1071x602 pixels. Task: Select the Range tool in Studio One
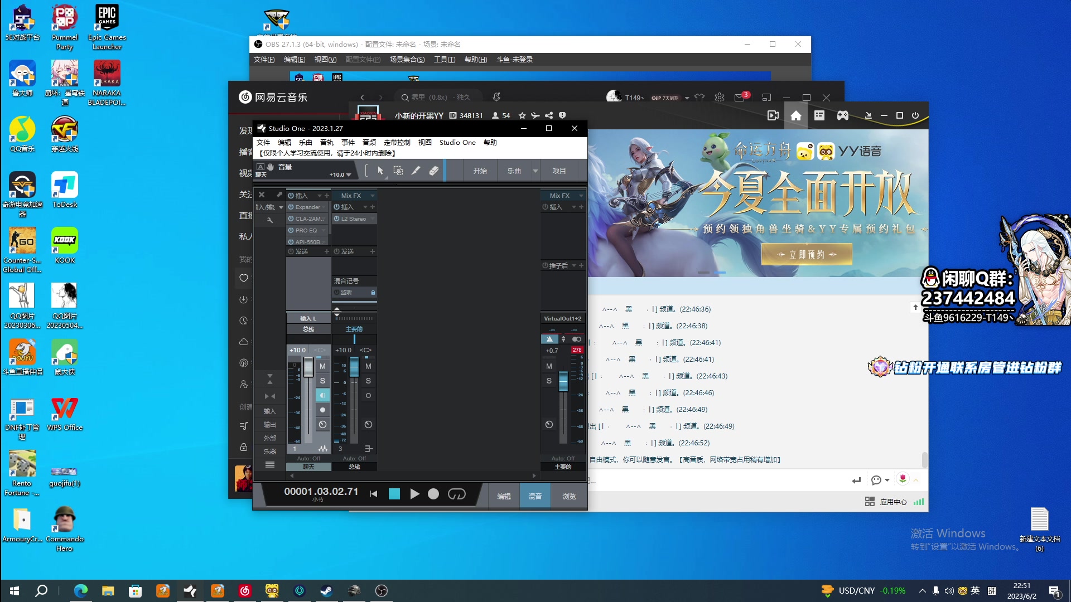coord(398,171)
